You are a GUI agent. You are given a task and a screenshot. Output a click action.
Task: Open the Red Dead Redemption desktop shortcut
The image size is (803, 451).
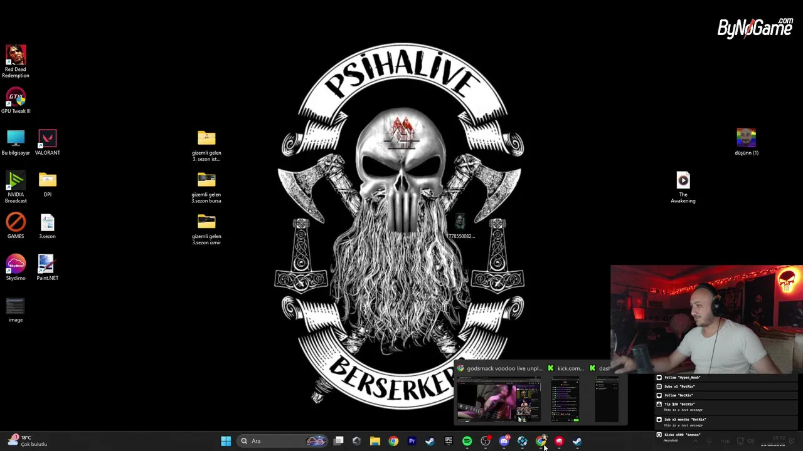[16, 61]
